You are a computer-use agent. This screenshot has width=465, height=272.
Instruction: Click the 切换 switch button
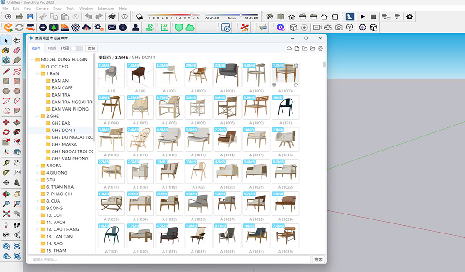(91, 49)
